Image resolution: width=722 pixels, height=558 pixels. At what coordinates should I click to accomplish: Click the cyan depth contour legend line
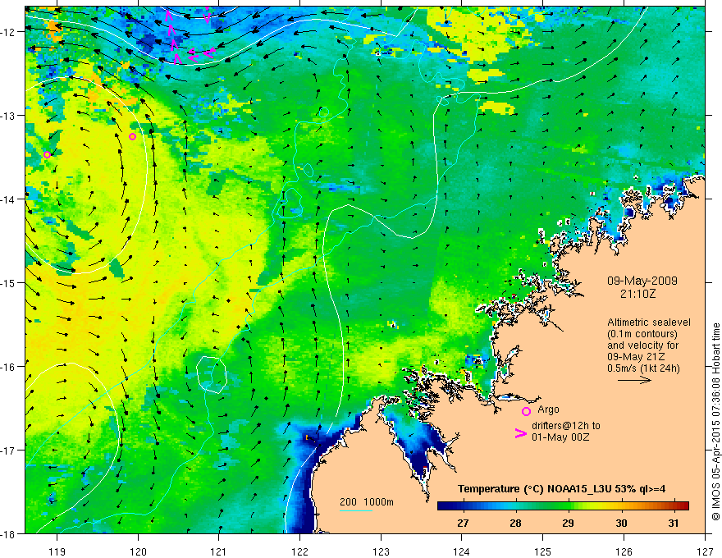(x=356, y=510)
